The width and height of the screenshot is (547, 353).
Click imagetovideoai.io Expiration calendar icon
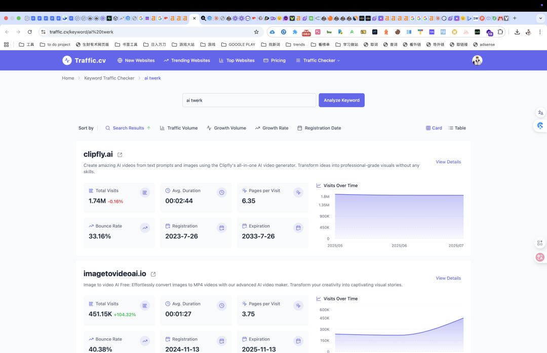[x=298, y=341]
